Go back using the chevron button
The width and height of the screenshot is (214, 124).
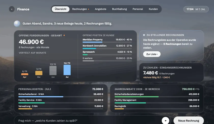12,9
